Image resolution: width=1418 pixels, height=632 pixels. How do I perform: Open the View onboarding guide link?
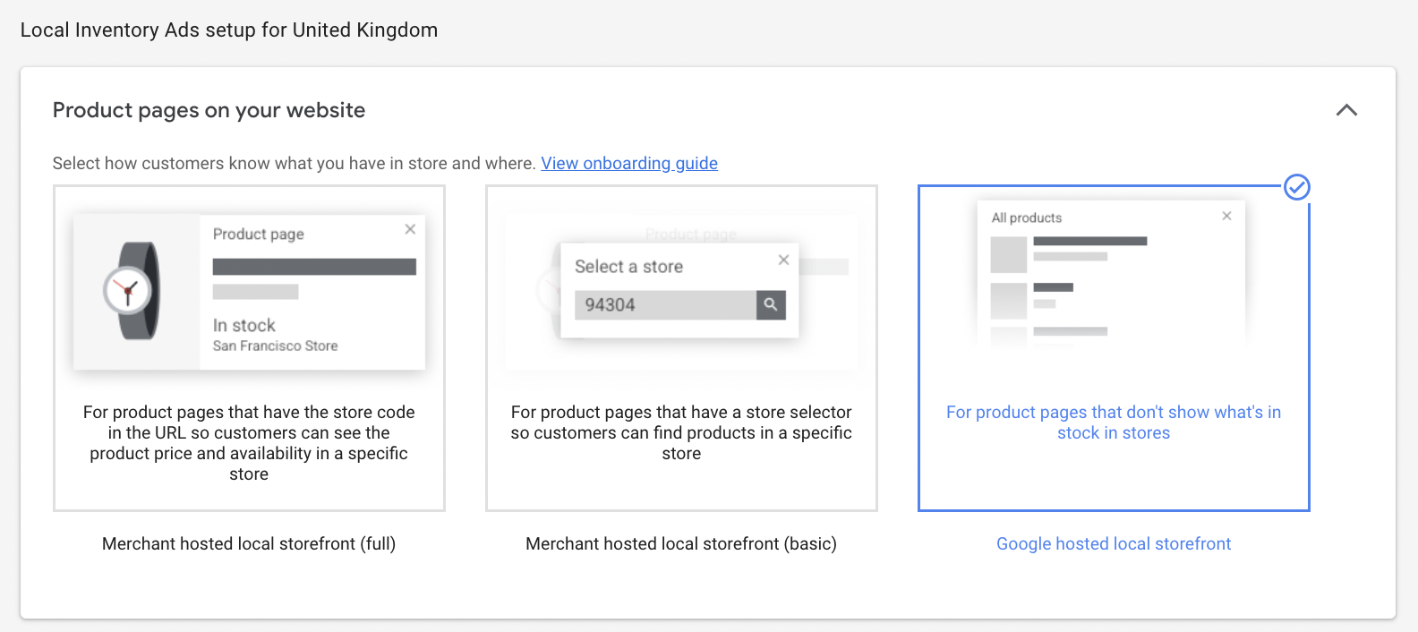[628, 163]
